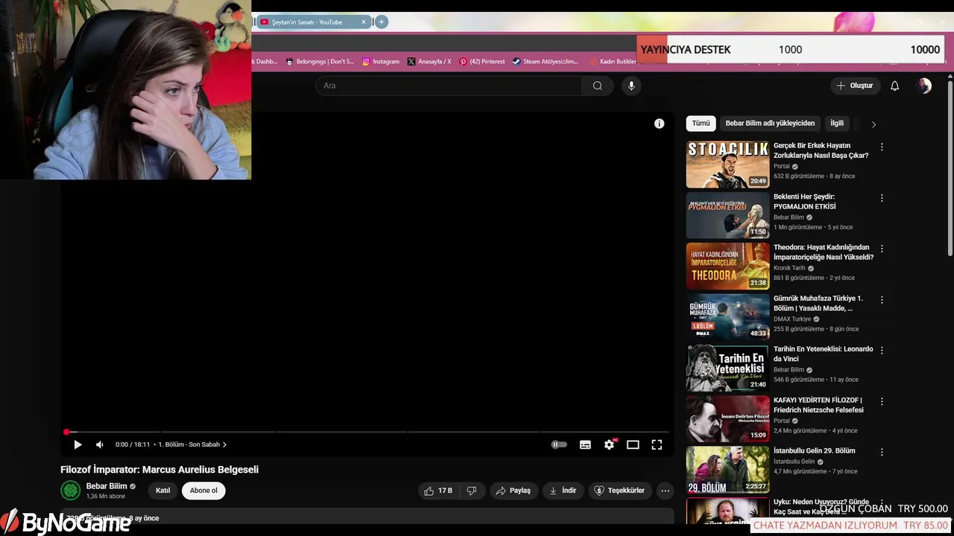Open the Steam Atölyesi bookmark
This screenshot has height=536, width=954.
[x=546, y=62]
